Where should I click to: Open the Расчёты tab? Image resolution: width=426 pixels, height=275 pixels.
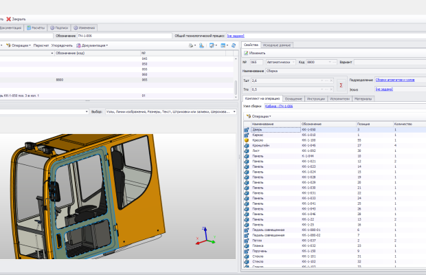coord(36,27)
